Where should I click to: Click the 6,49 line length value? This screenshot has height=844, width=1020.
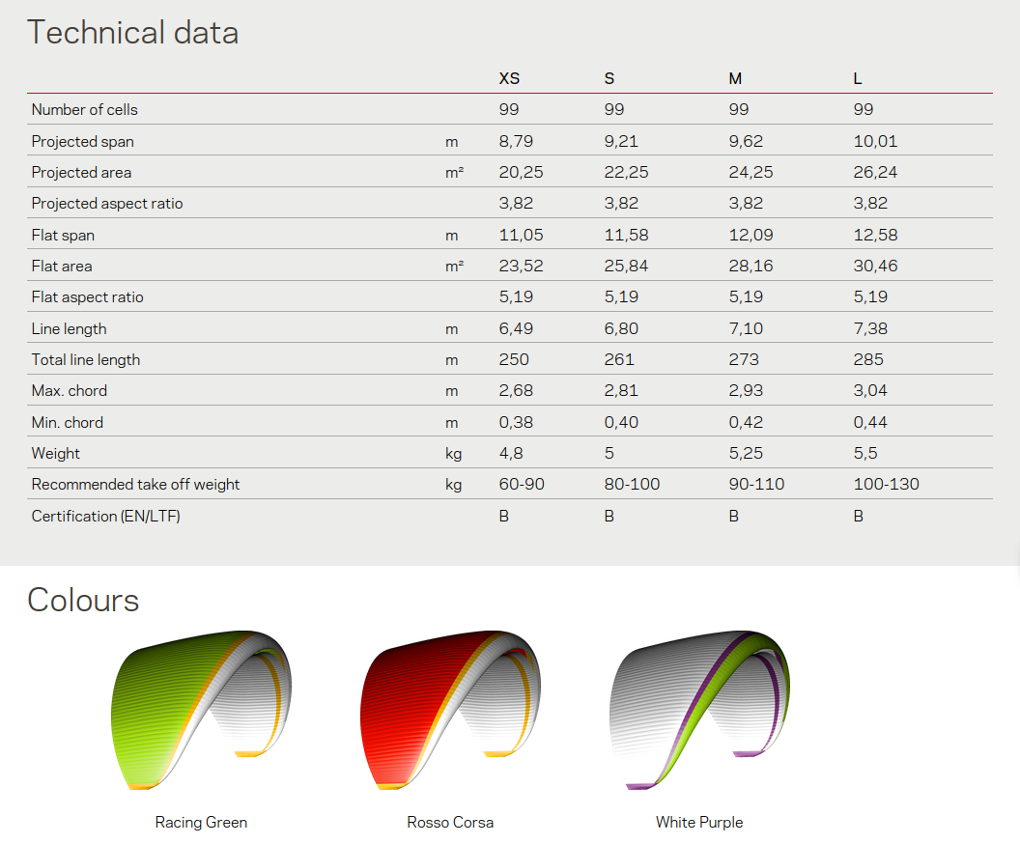(x=516, y=328)
